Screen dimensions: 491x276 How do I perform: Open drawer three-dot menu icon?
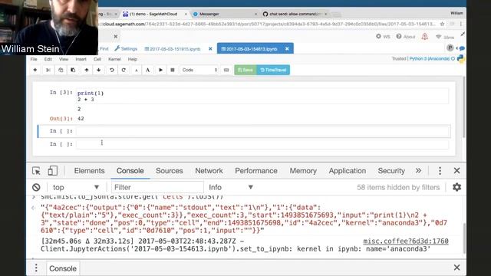pos(36,268)
